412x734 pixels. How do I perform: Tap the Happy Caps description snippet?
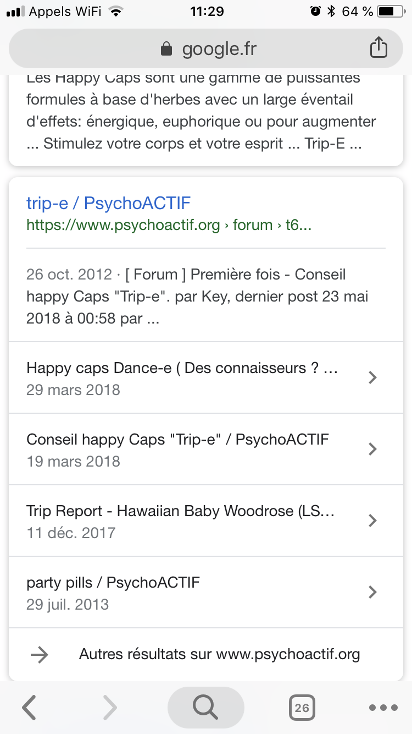201,111
